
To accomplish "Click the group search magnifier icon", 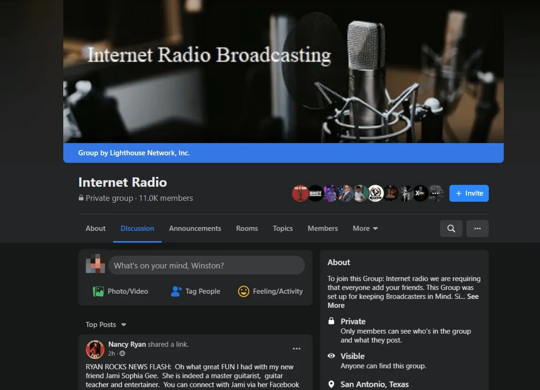I will click(451, 229).
